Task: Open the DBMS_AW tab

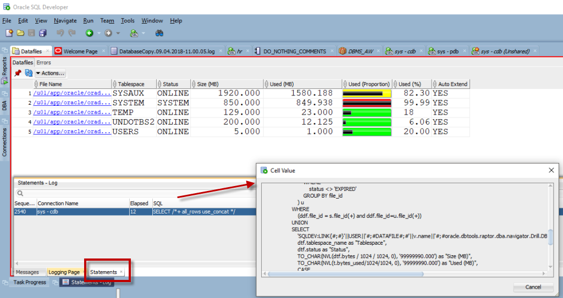Action: click(x=360, y=51)
